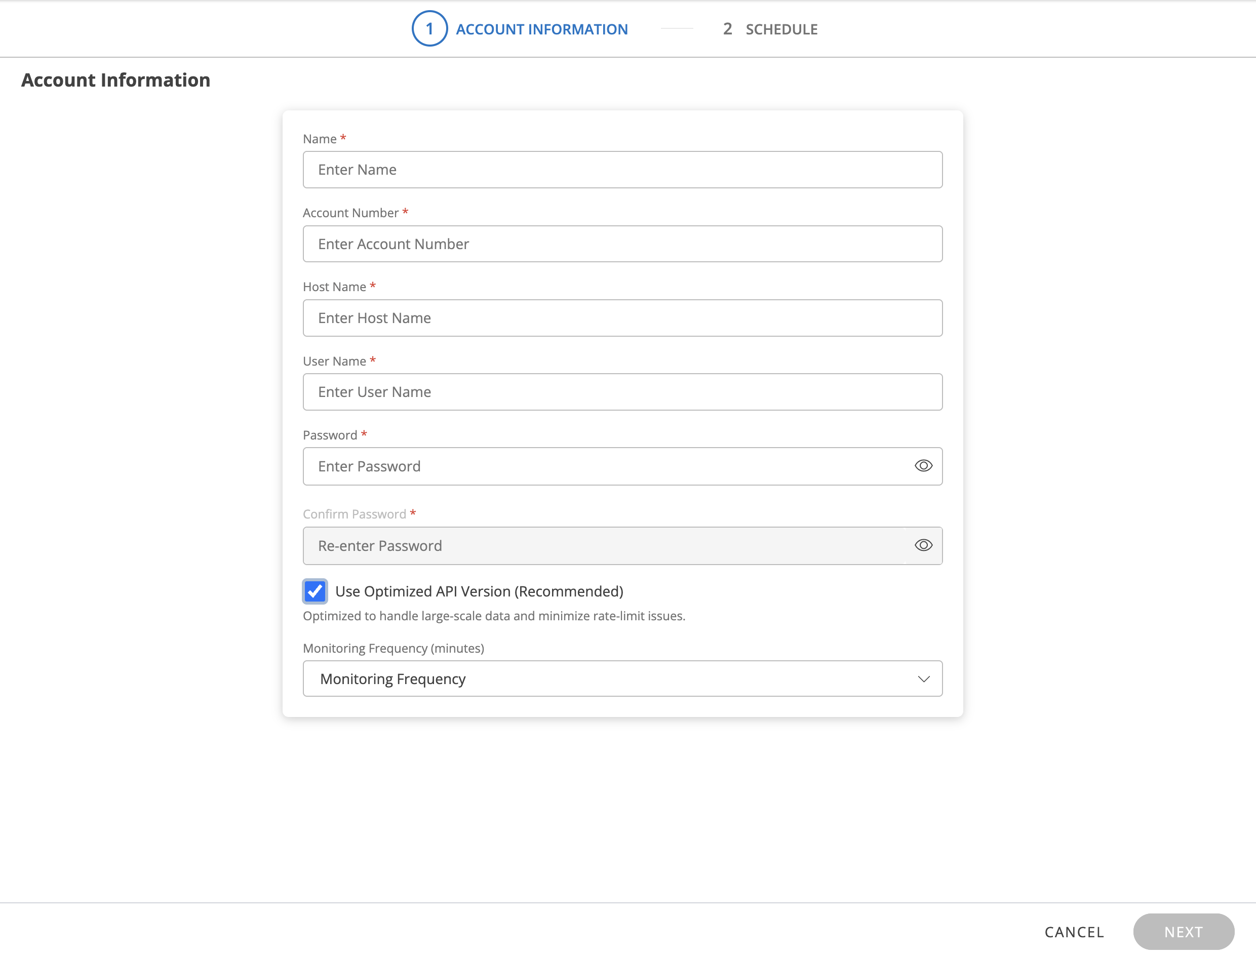Click the Monitoring Frequency chevron arrow
Viewport: 1256px width, 957px height.
(x=923, y=679)
